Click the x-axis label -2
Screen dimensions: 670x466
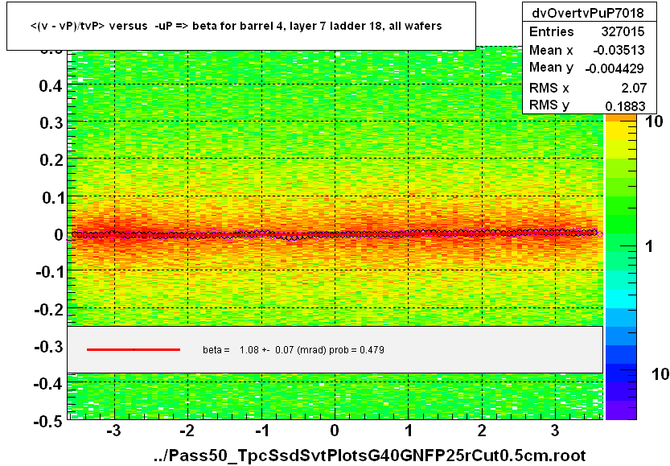pyautogui.click(x=187, y=431)
